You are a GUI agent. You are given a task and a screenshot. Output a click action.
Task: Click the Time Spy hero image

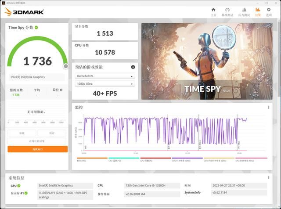tap(204, 61)
